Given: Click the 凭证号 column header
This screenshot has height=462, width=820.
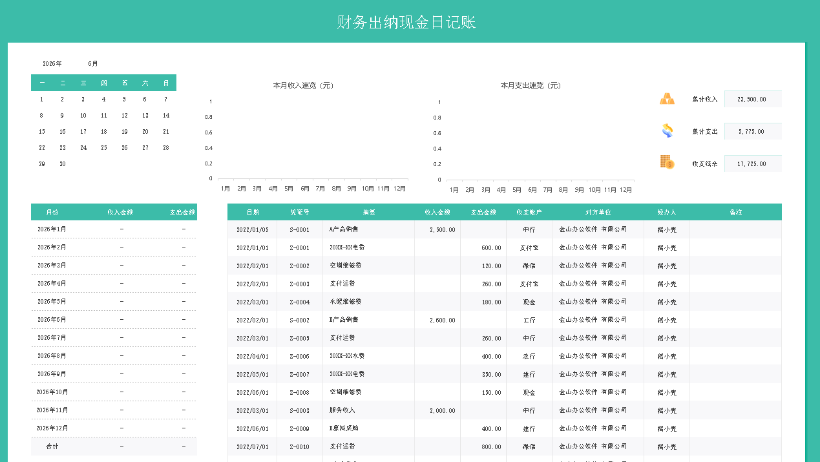Looking at the screenshot, I should pyautogui.click(x=299, y=212).
